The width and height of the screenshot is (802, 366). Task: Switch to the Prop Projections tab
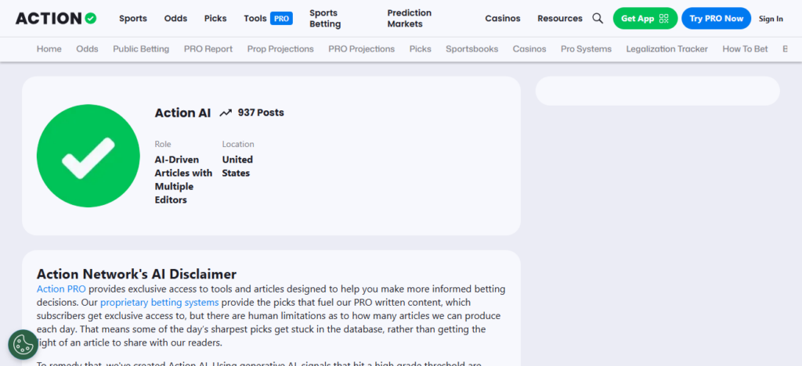280,49
